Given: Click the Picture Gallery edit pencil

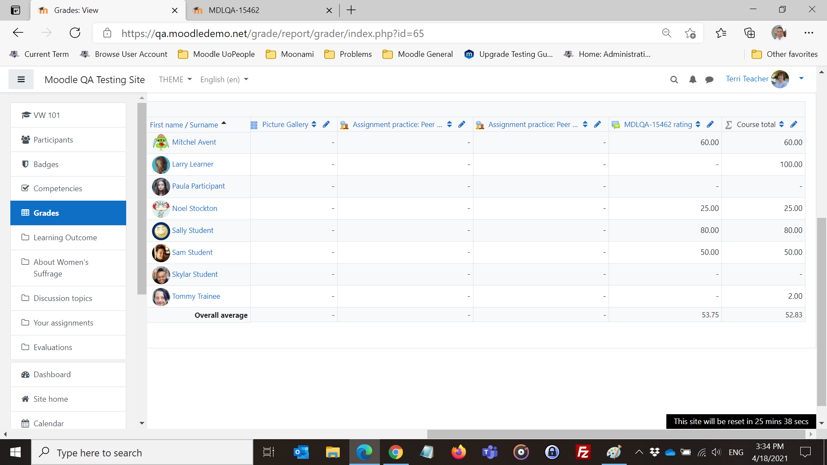Looking at the screenshot, I should click(326, 124).
